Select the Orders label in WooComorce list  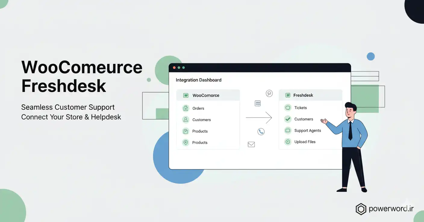pyautogui.click(x=198, y=108)
